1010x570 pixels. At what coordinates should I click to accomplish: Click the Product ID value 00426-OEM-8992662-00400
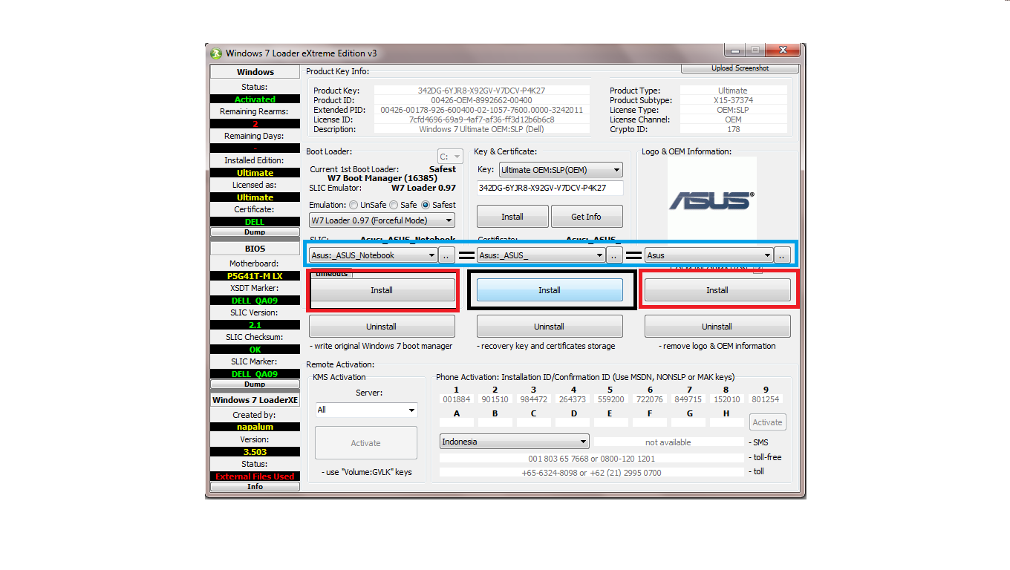481,100
